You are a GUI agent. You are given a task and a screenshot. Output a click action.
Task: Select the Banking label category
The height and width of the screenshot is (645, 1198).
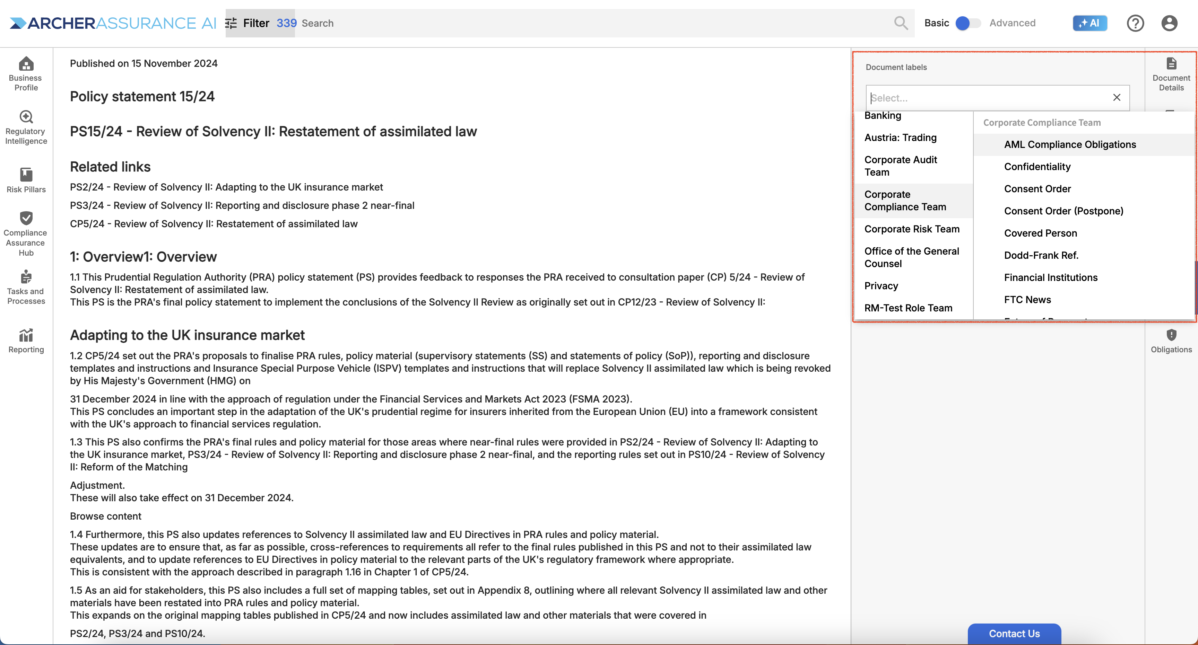pos(883,115)
